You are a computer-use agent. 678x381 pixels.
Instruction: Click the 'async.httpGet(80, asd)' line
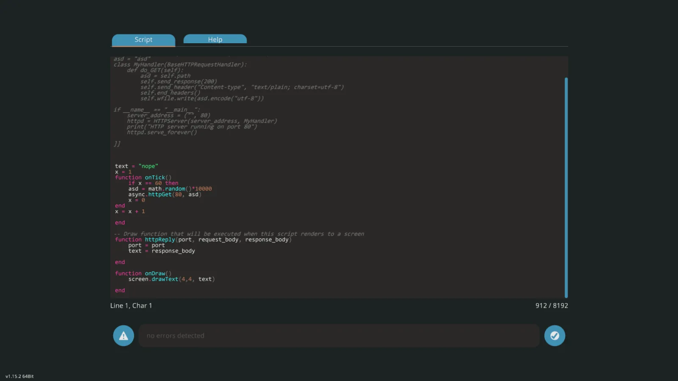point(165,195)
